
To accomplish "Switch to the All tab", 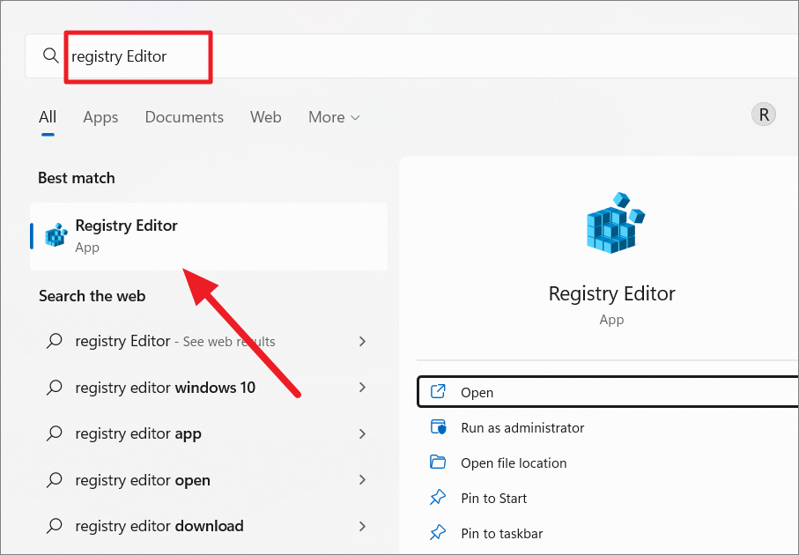I will click(x=48, y=117).
